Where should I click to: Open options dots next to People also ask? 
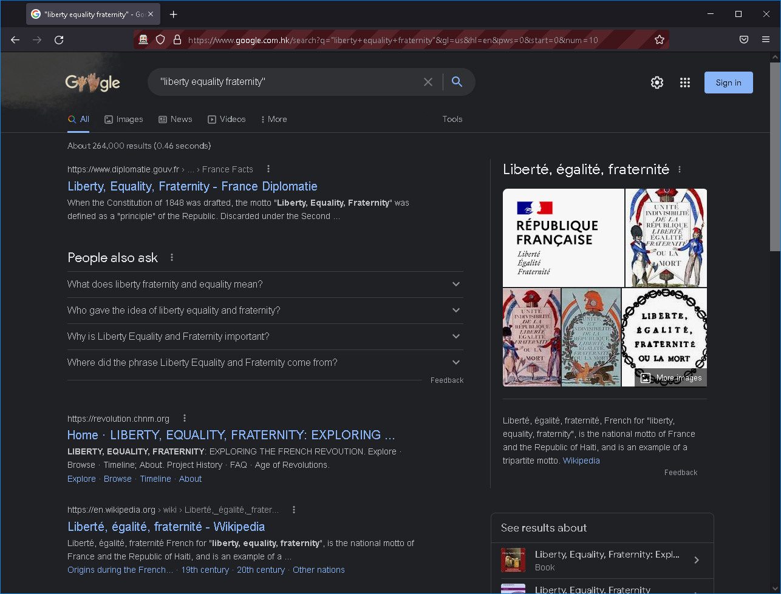[172, 258]
